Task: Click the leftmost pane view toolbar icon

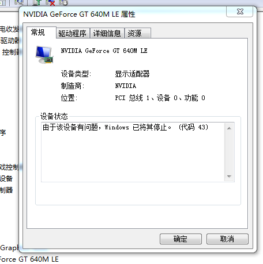Action: [3, 2]
